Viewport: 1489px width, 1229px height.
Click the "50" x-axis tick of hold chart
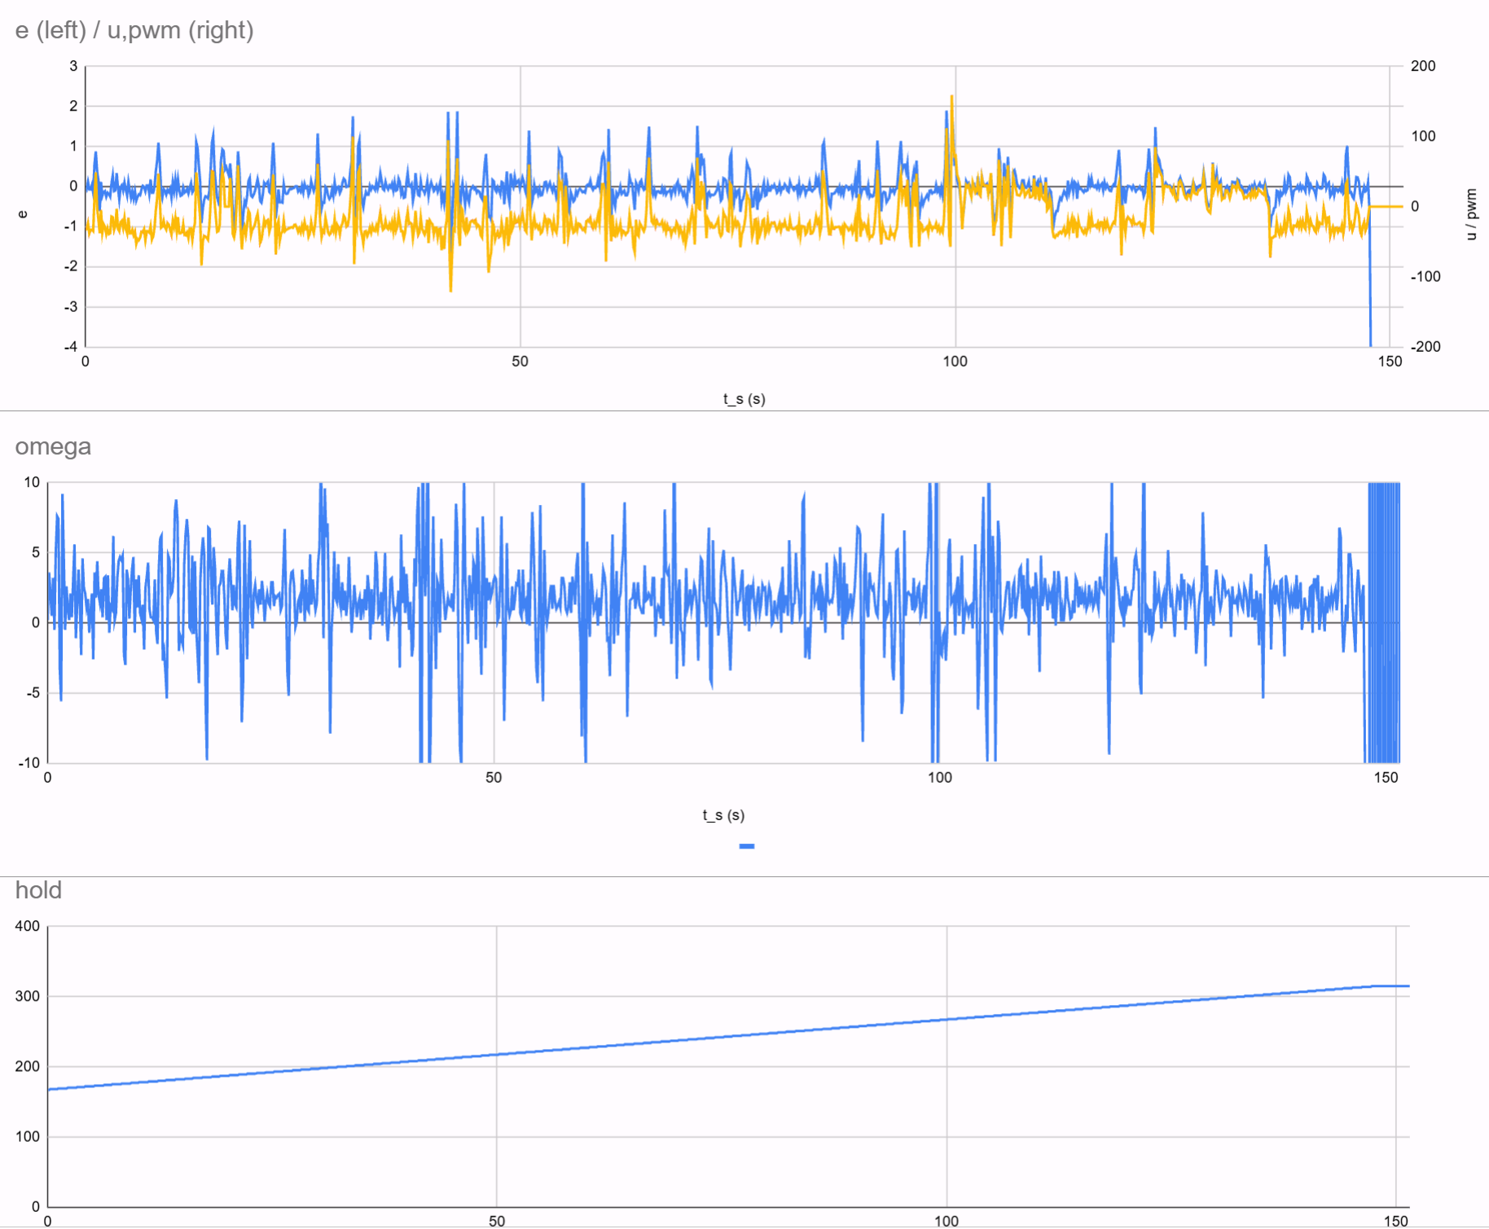(497, 1221)
